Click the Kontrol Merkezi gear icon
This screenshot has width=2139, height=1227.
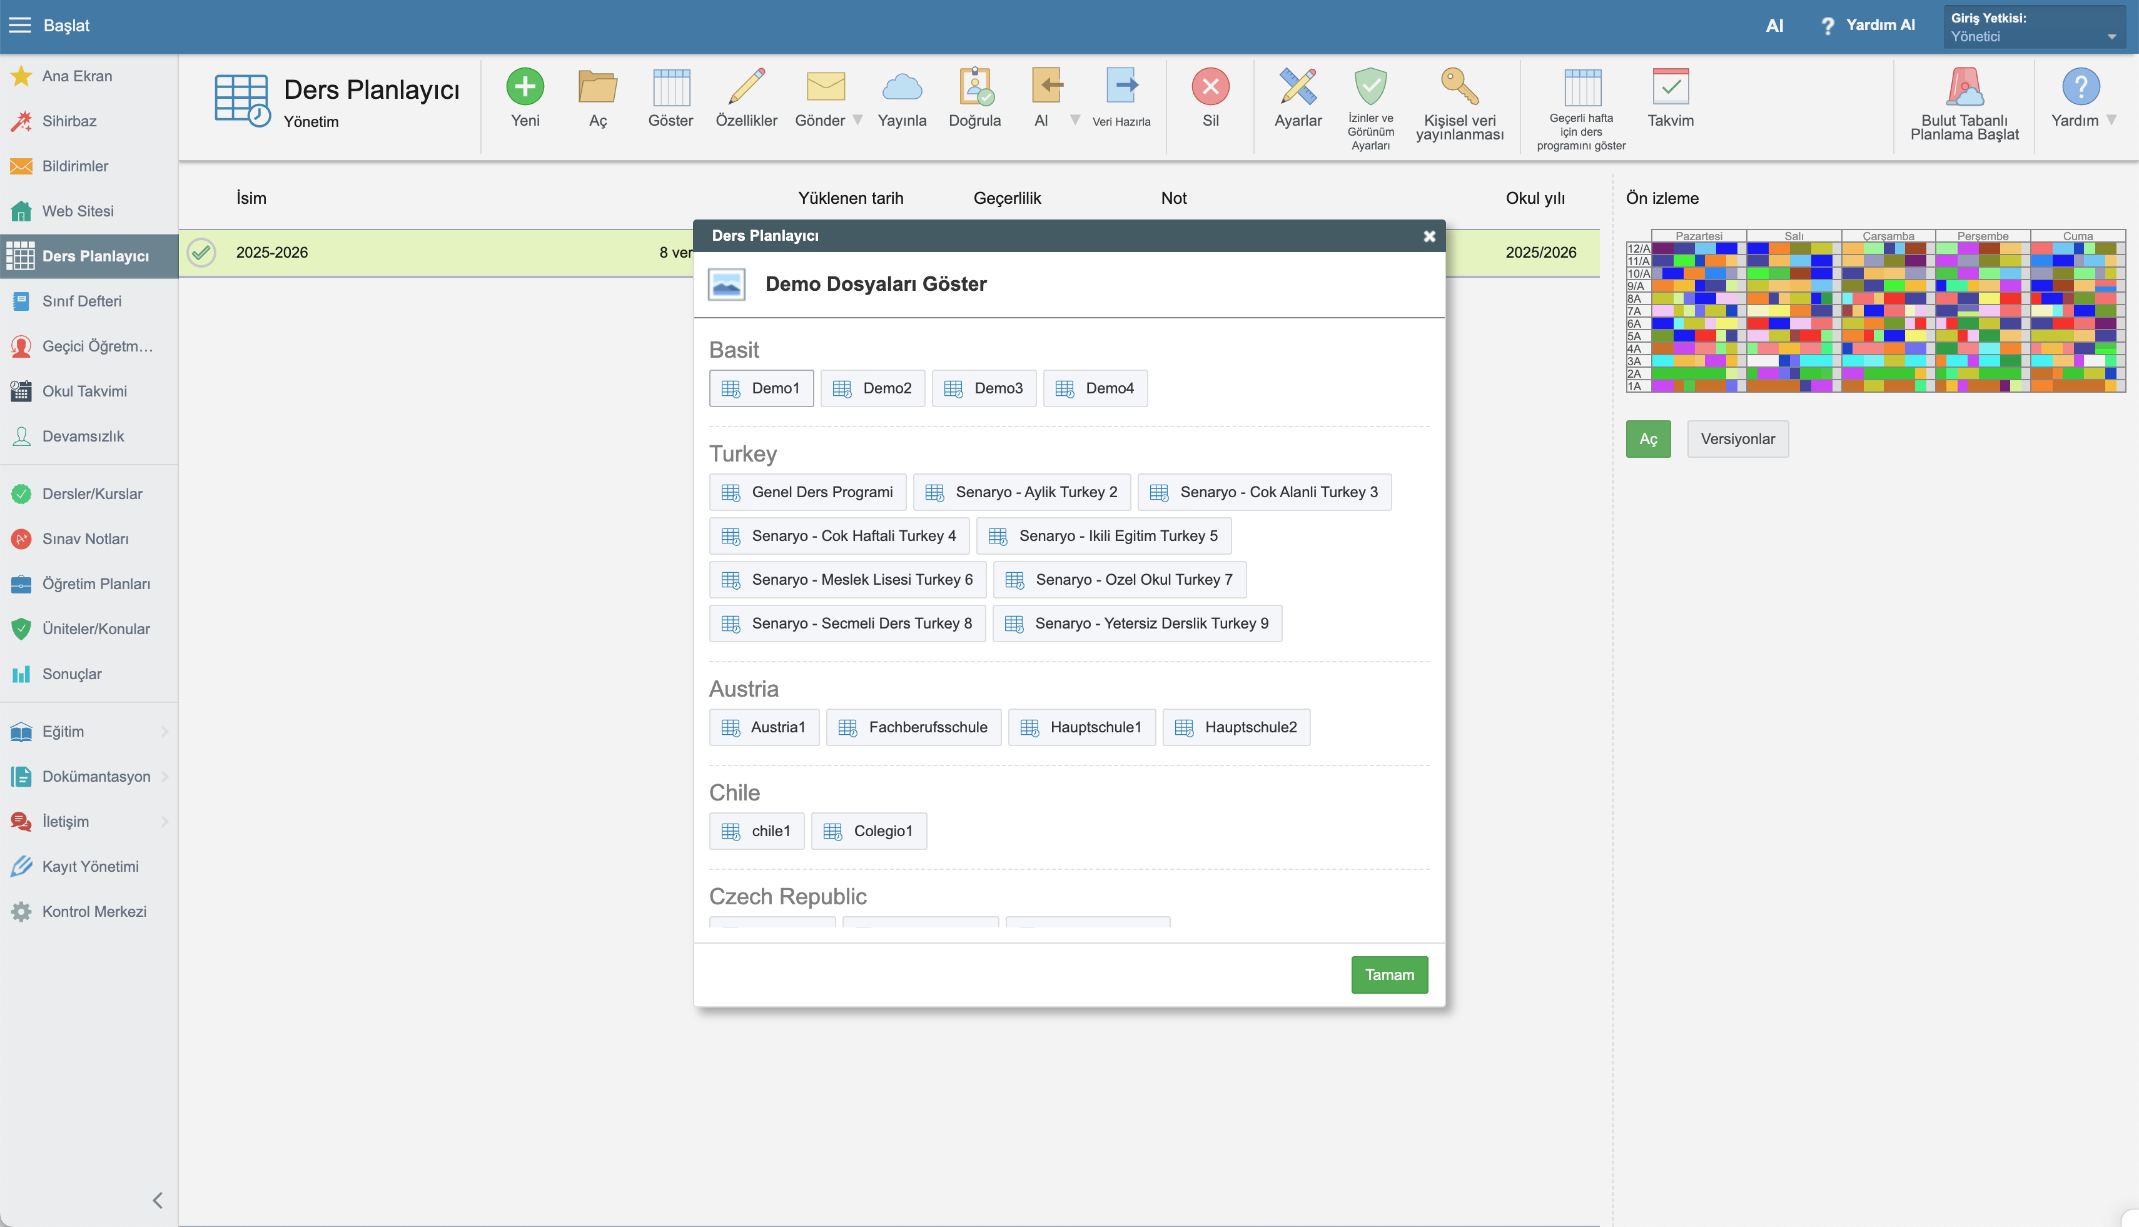point(21,912)
